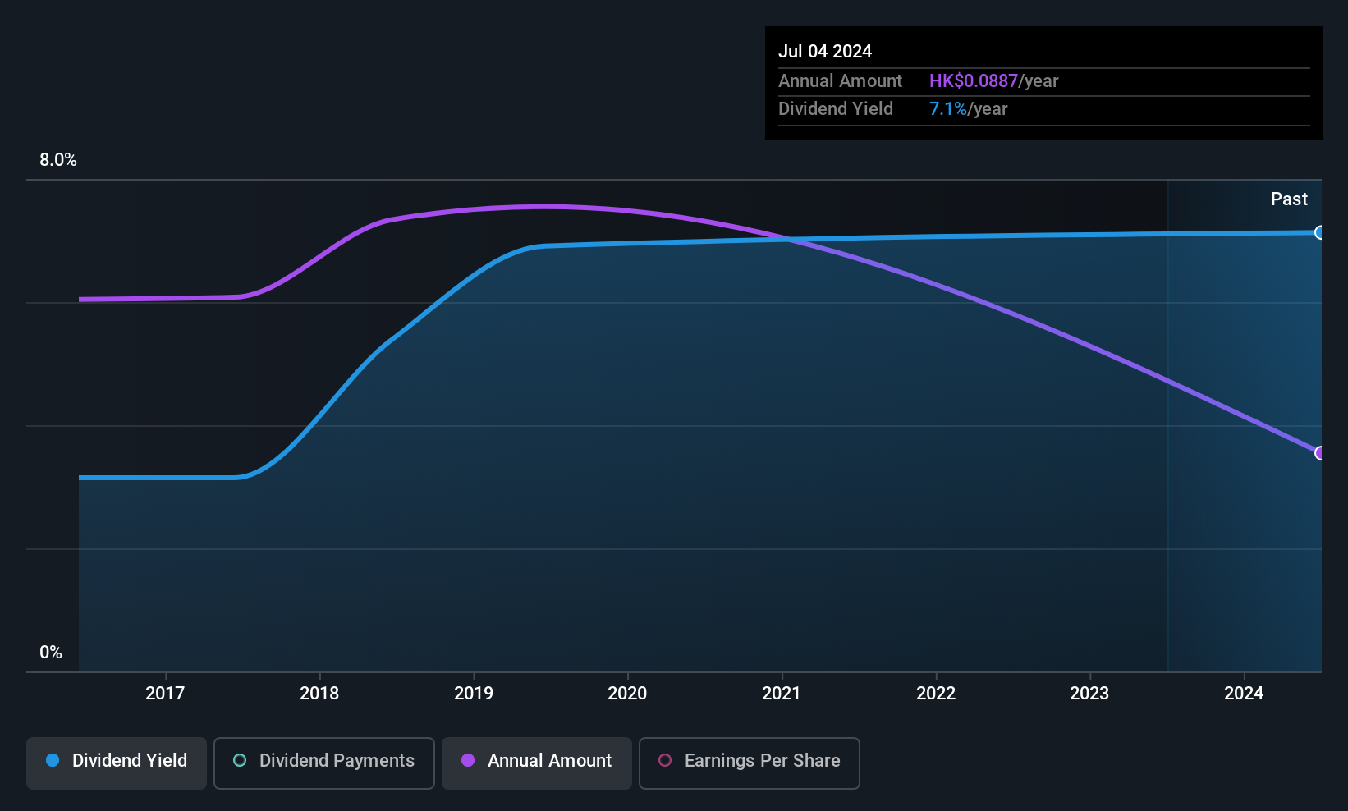
Task: Click the 2024 x-axis label
Action: pyautogui.click(x=1244, y=694)
